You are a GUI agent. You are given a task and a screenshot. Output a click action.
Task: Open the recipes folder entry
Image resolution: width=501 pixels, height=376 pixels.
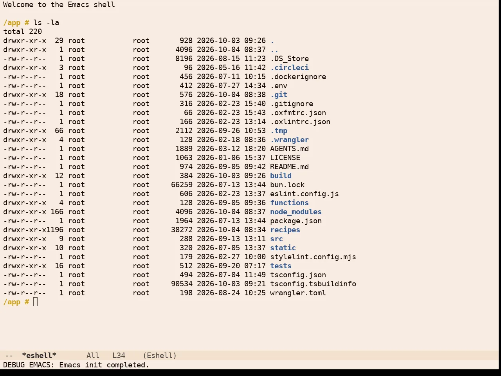[285, 230]
